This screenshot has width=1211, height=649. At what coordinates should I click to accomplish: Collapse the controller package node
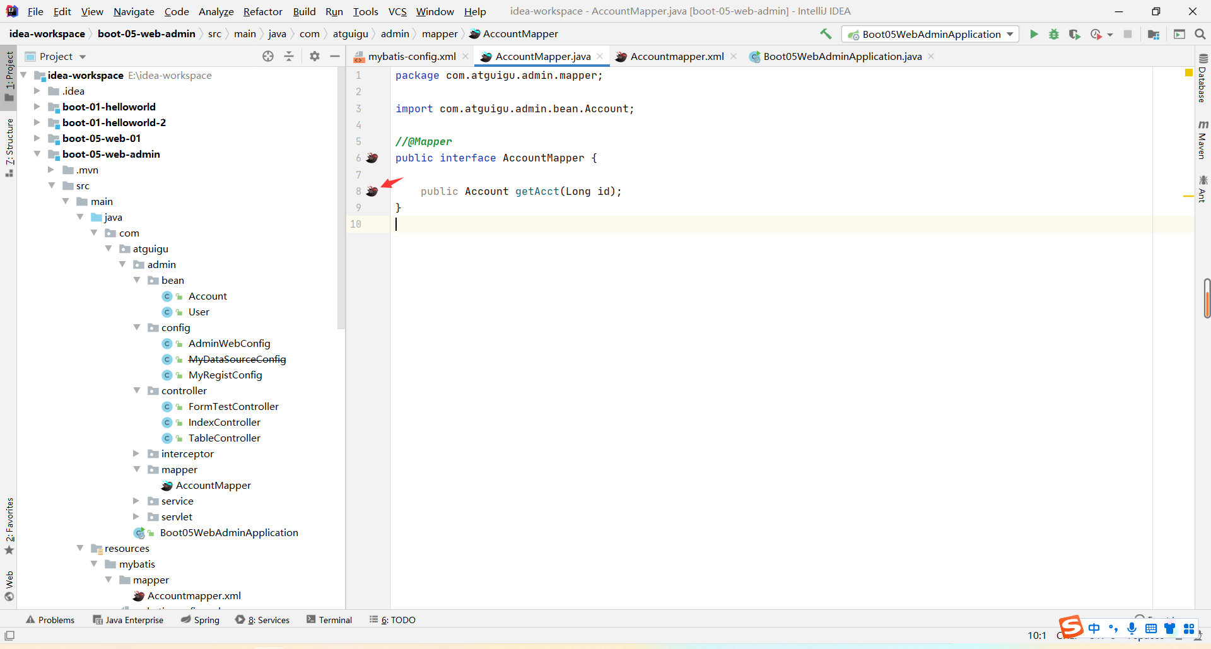[136, 390]
